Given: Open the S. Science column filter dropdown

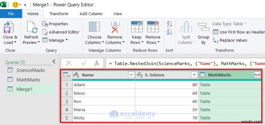Looking at the screenshot, I should 194,75.
